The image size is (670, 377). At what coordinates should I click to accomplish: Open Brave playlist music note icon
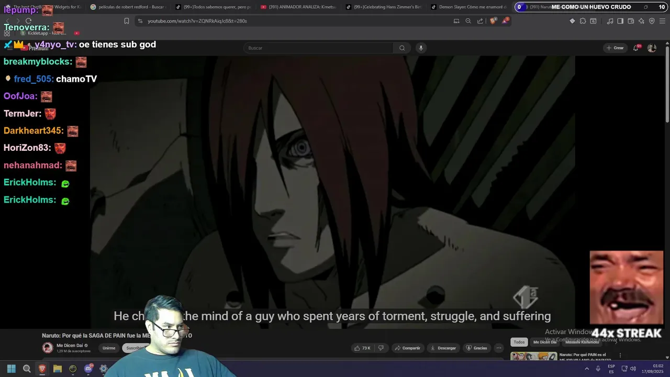610,21
